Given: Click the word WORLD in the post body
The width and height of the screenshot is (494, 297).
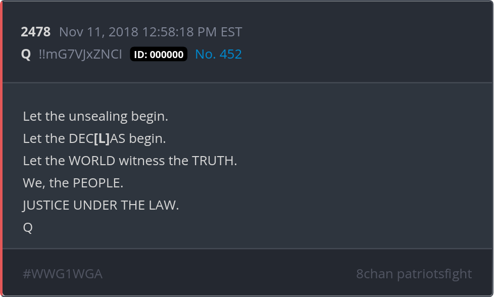Looking at the screenshot, I should 92,161.
